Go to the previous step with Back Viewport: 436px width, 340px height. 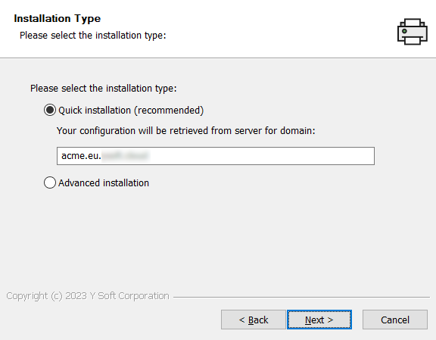254,320
